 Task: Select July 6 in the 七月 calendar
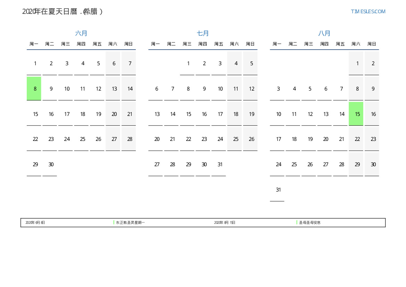point(155,88)
